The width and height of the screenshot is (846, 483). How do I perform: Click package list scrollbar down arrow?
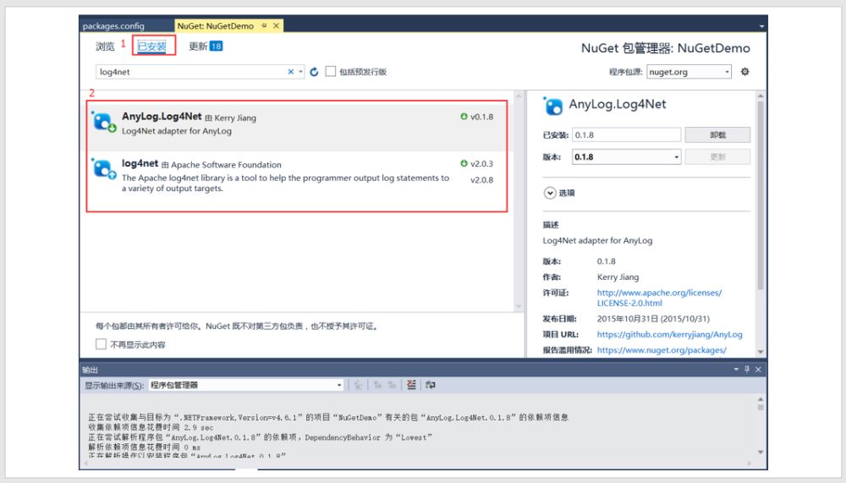click(x=519, y=306)
